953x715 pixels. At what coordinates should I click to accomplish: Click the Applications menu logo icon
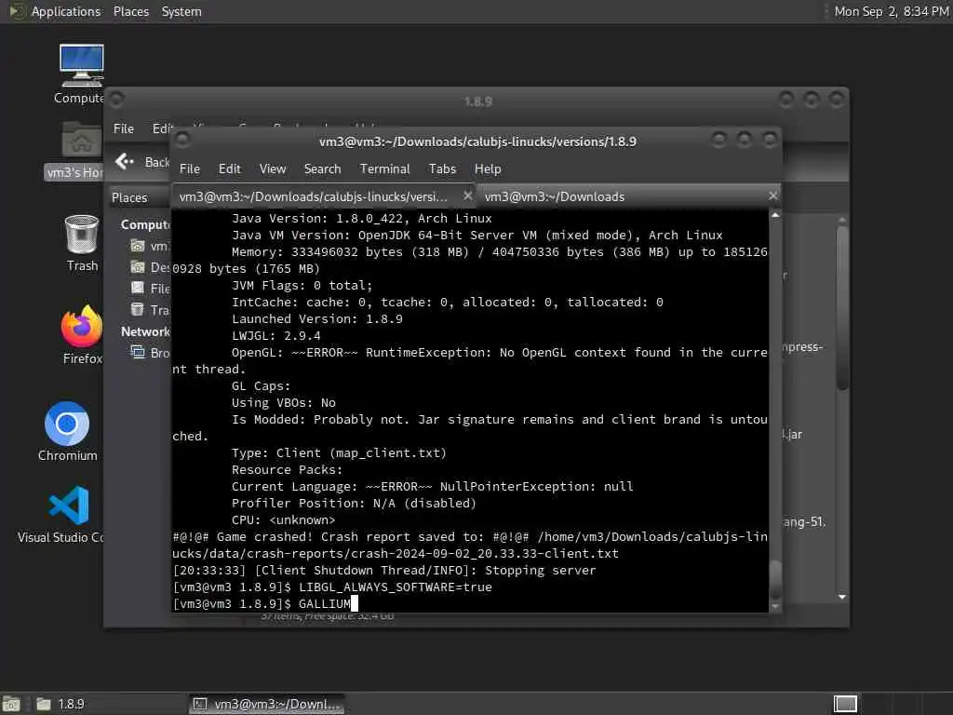16,11
